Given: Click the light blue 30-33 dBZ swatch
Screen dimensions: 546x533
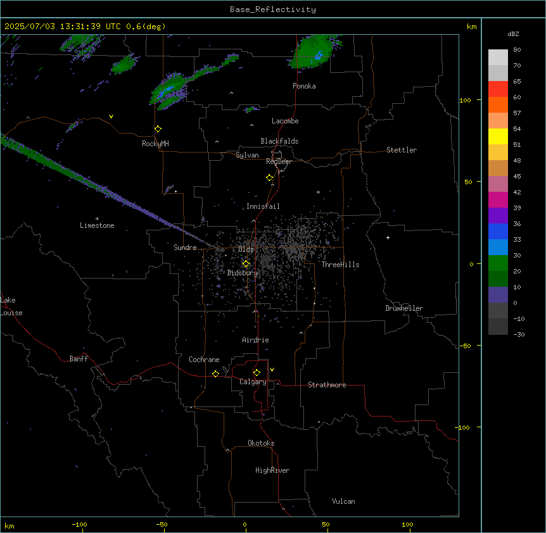Looking at the screenshot, I should pyautogui.click(x=498, y=248).
